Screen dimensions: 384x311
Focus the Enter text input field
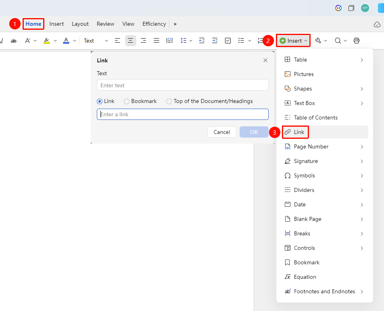[x=182, y=85]
